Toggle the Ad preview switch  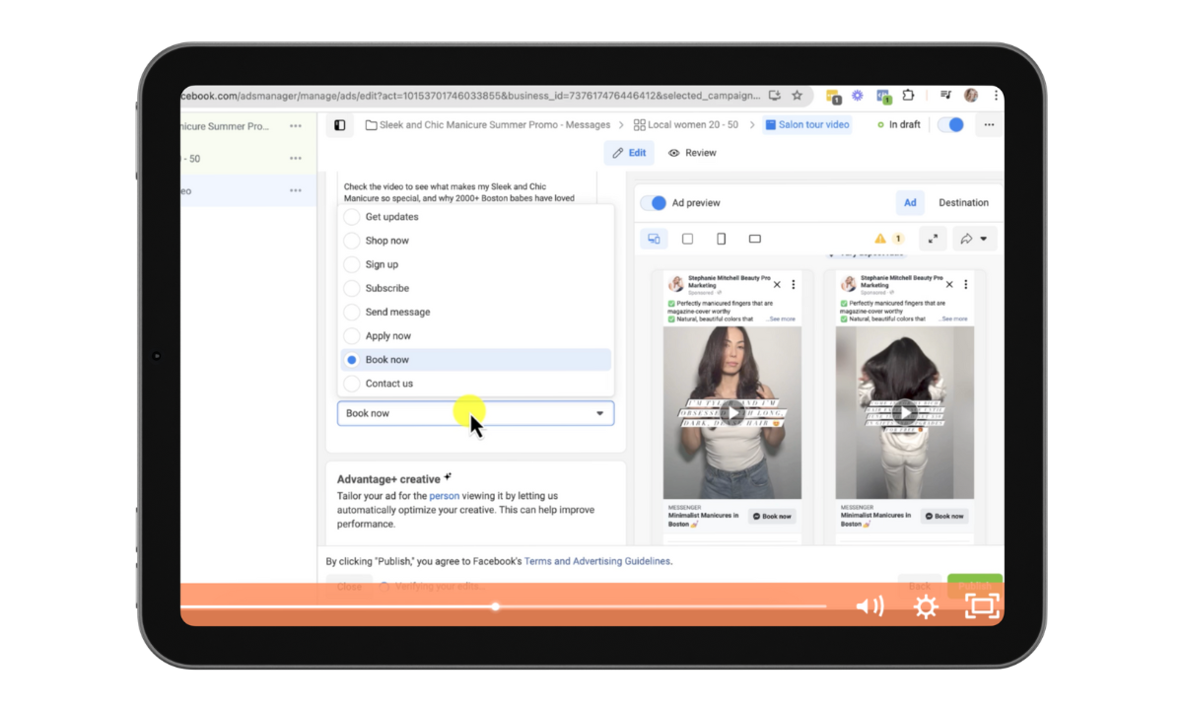tap(653, 203)
